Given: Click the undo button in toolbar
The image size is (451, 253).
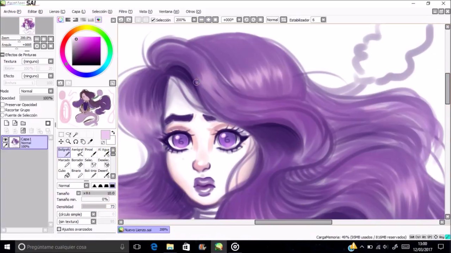Looking at the screenshot, I should pyautogui.click(x=121, y=20).
